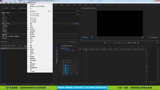
Task: Move the Program monitor scrub playhead
Action: click(81, 39)
